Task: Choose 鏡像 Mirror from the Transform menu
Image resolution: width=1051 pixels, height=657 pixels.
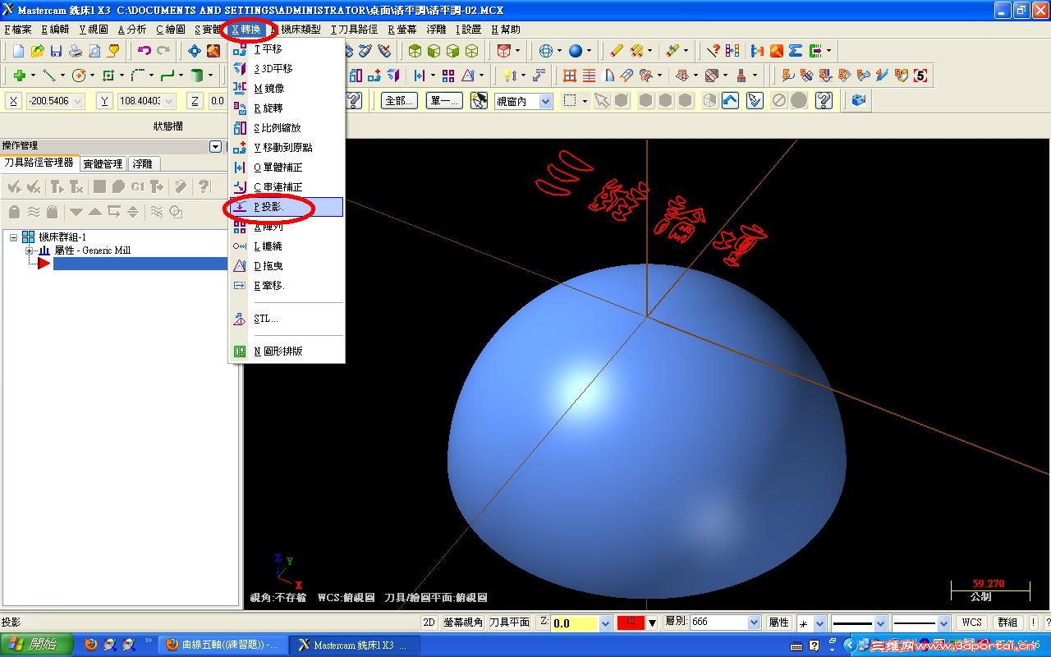Action: point(286,89)
